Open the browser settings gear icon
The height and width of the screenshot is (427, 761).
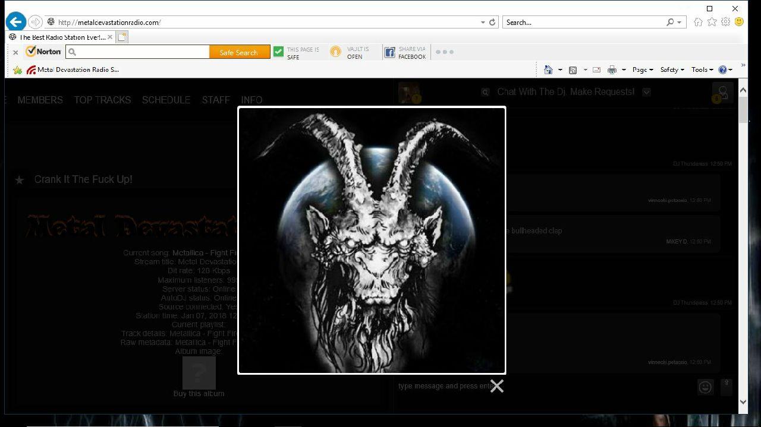[x=725, y=22]
